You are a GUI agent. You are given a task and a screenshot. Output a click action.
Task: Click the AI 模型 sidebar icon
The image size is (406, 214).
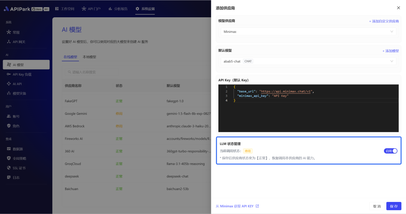(9, 65)
